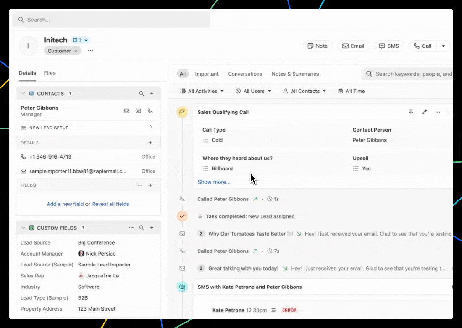The image size is (462, 328).
Task: Expand the NEW LEAD SETUP row
Action: pyautogui.click(x=88, y=128)
